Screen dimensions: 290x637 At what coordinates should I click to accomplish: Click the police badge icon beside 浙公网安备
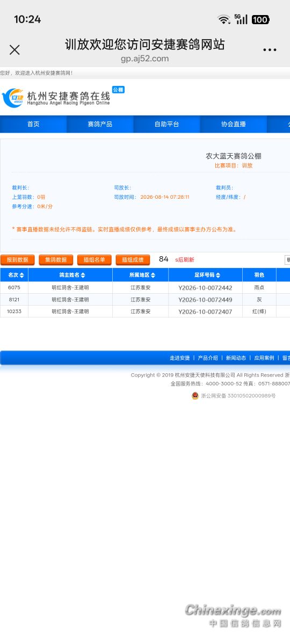(x=195, y=396)
